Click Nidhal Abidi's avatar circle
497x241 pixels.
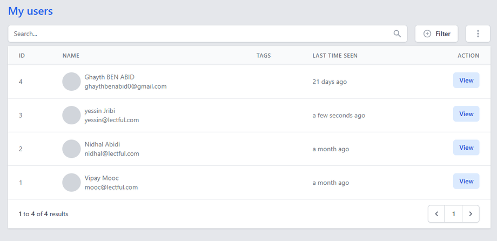[x=71, y=149]
